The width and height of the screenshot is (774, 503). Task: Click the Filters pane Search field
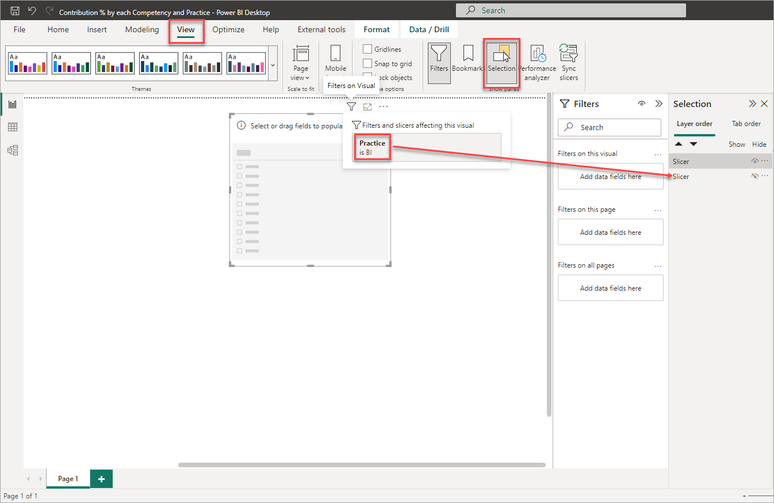click(610, 127)
